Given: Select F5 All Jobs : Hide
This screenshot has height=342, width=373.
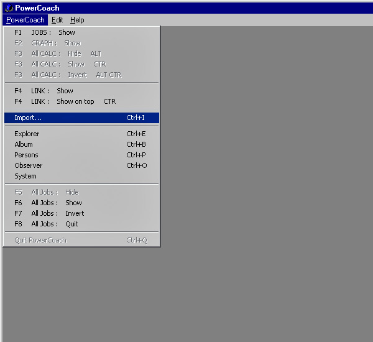Looking at the screenshot, I should pyautogui.click(x=81, y=192).
